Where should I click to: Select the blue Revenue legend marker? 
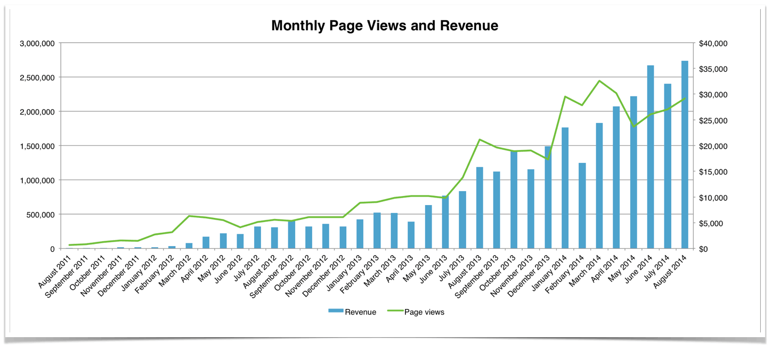click(335, 312)
